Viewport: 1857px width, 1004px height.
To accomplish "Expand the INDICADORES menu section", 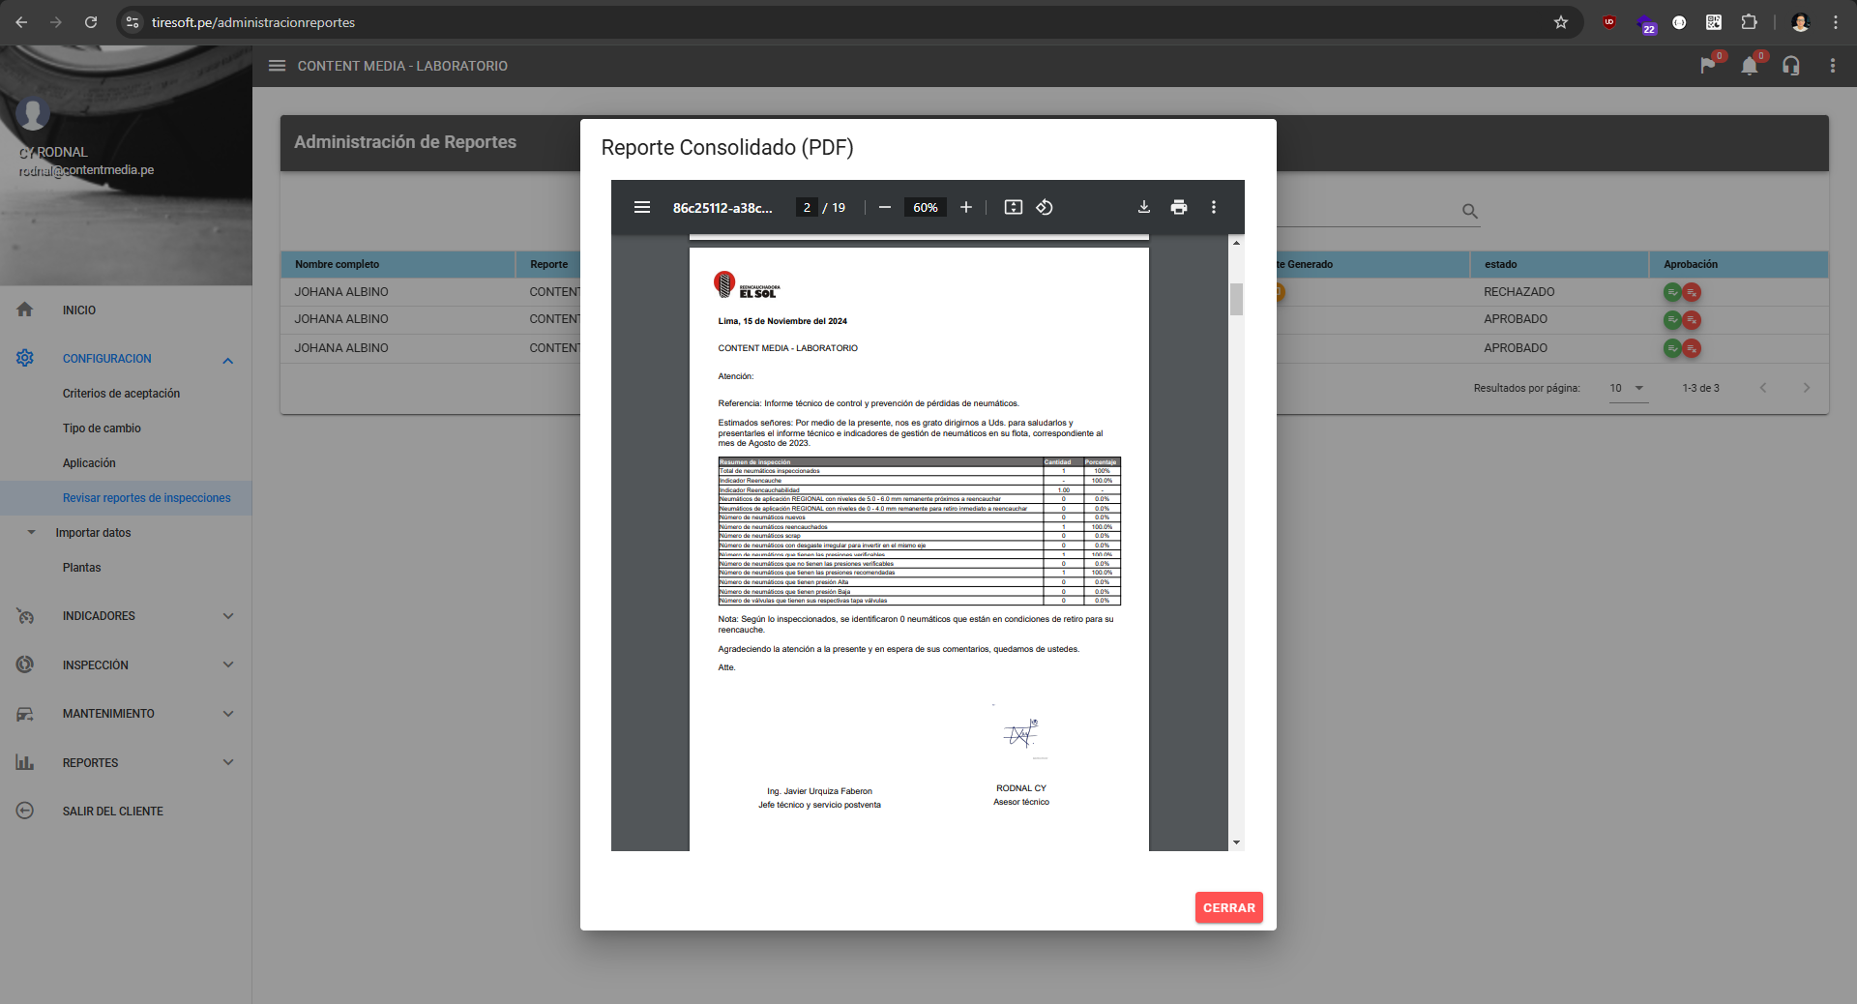I will pos(227,616).
